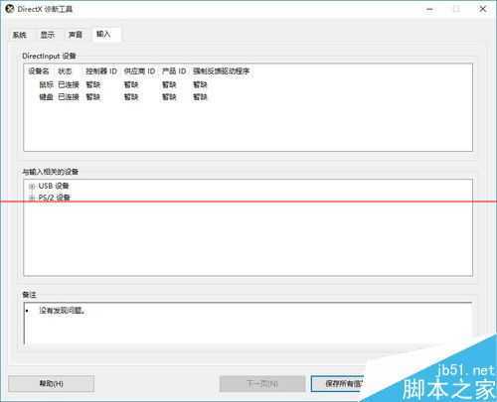This screenshot has width=497, height=402.
Task: Select the PS/2 设备 tree label
Action: [x=55, y=198]
